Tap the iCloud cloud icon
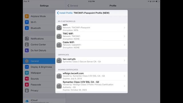The height and width of the screenshot is (103, 183). tap(27, 101)
